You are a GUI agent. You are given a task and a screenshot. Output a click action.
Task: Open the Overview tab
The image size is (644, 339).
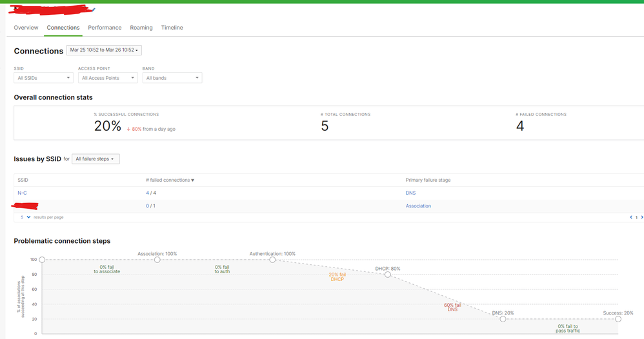[26, 28]
